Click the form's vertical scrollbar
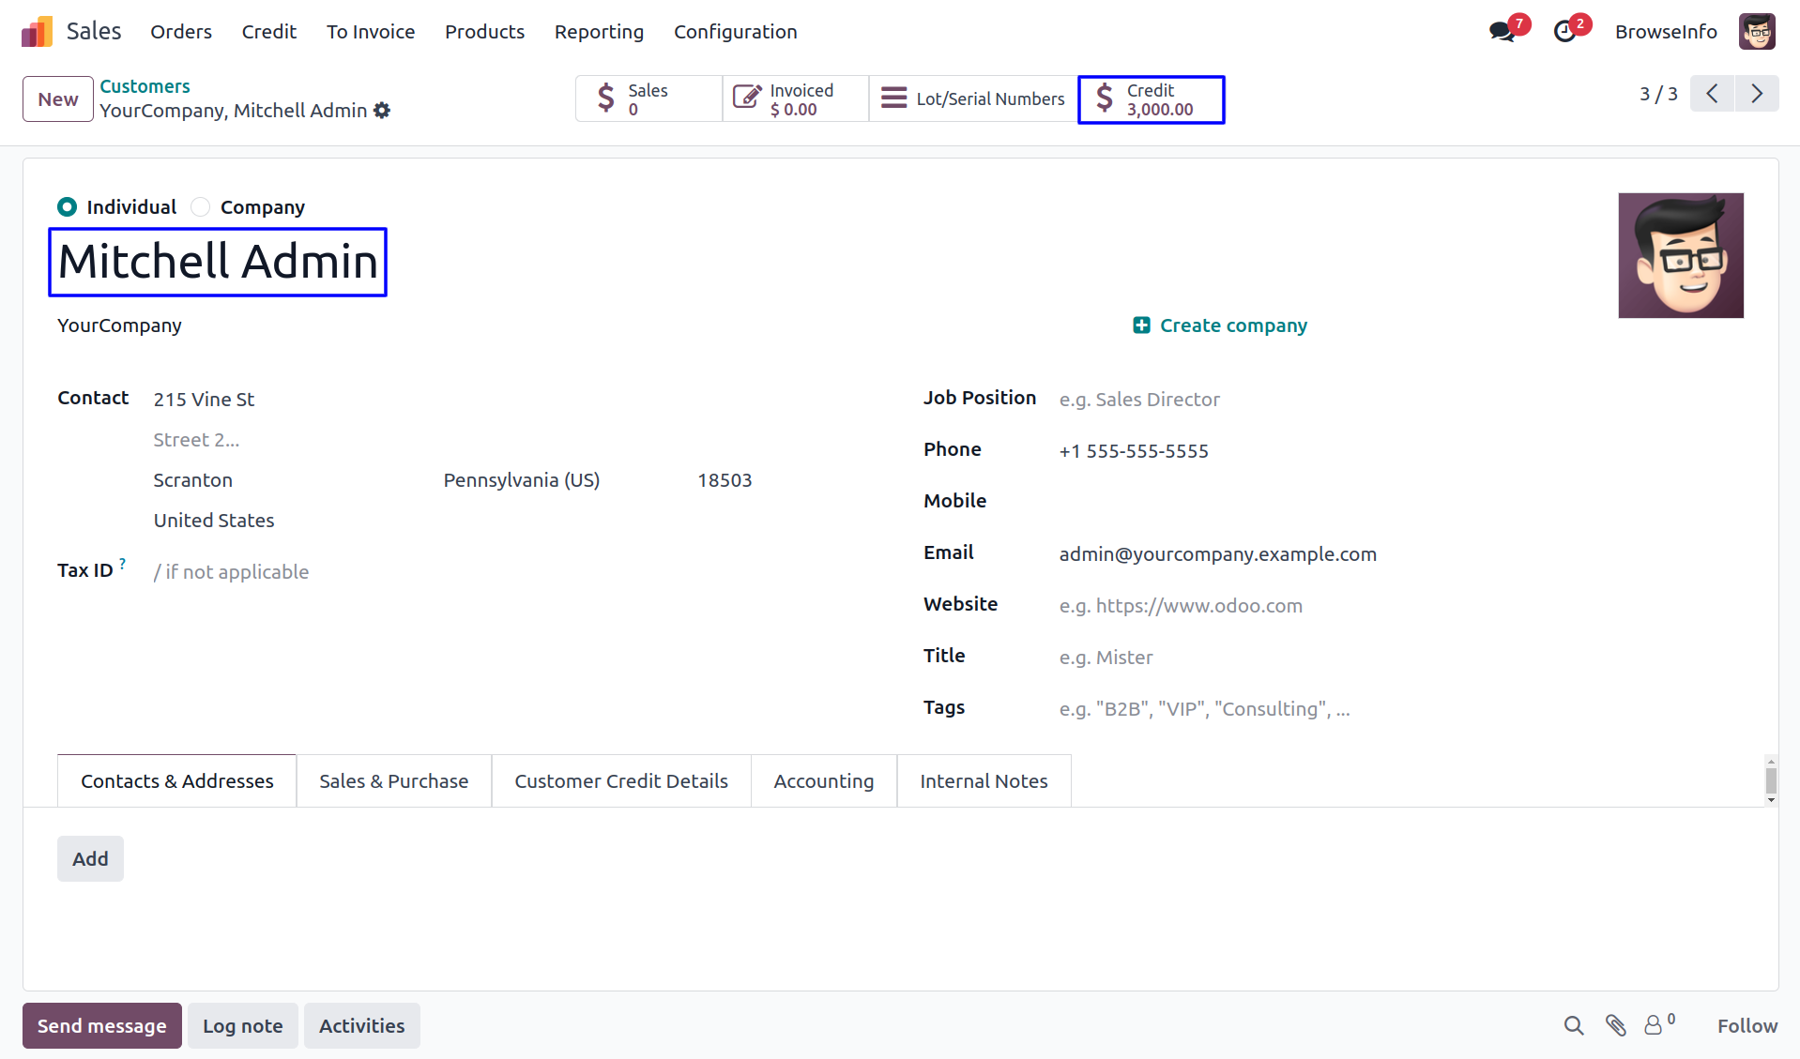The height and width of the screenshot is (1059, 1800). [x=1771, y=780]
